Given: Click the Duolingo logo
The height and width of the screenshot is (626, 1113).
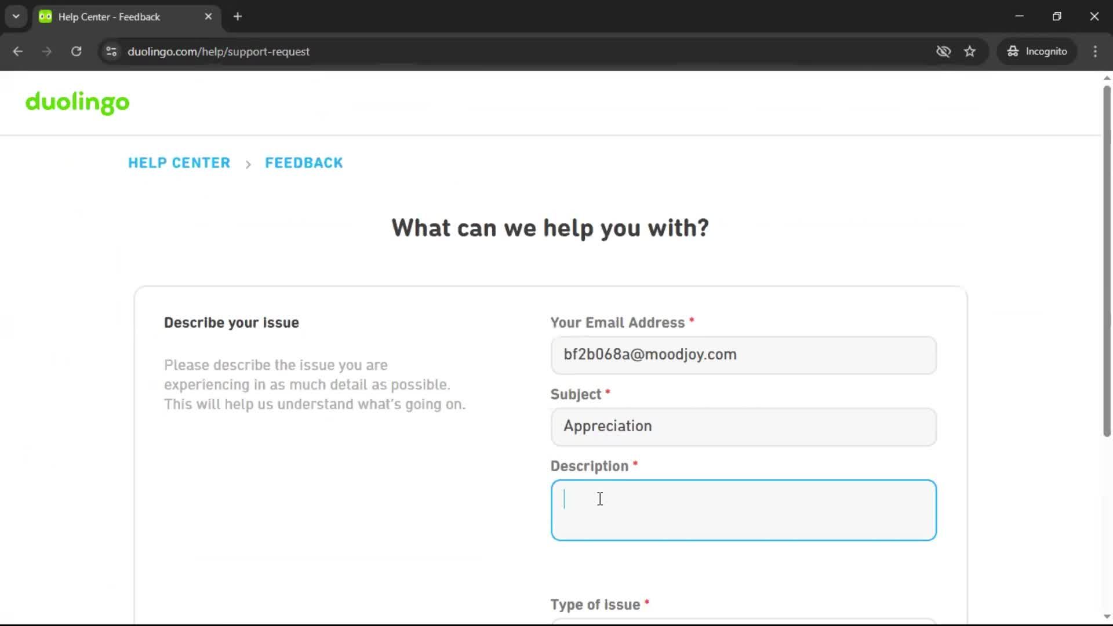Looking at the screenshot, I should tap(77, 103).
